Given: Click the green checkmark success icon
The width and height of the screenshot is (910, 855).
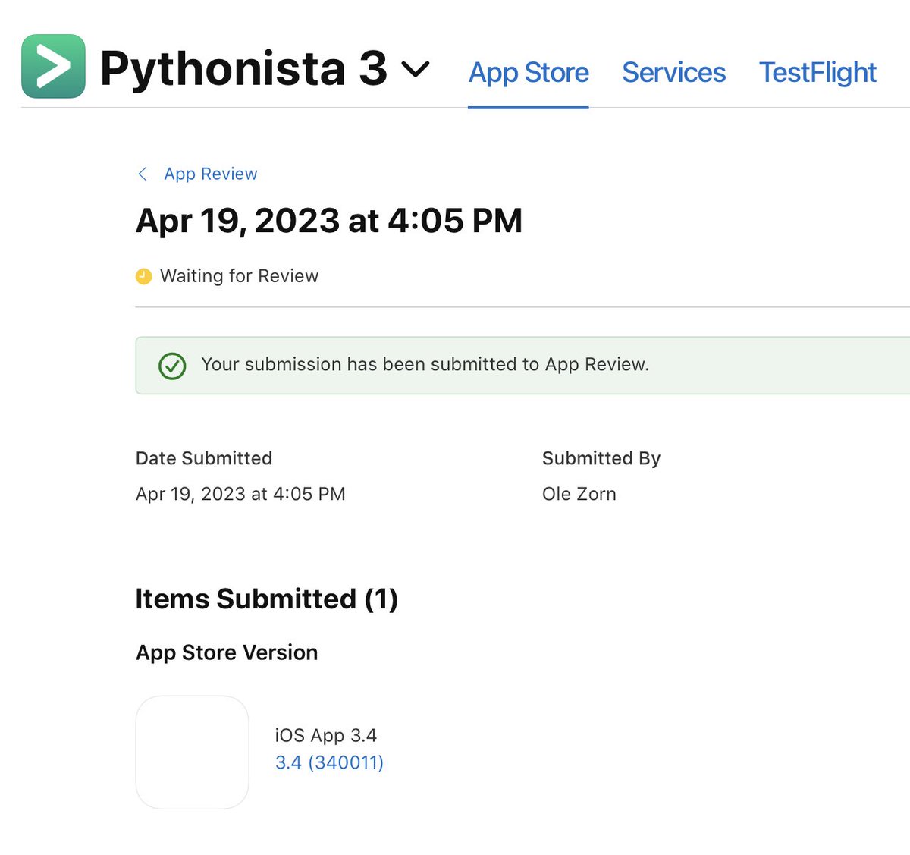Looking at the screenshot, I should pyautogui.click(x=172, y=366).
